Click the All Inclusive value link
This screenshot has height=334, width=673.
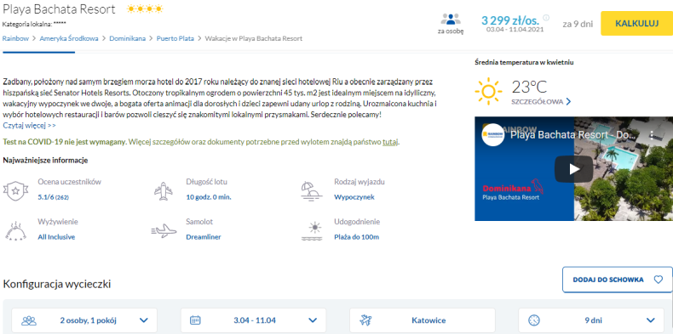tap(56, 237)
